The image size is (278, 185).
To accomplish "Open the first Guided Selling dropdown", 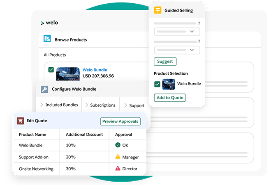I will coord(177,32).
